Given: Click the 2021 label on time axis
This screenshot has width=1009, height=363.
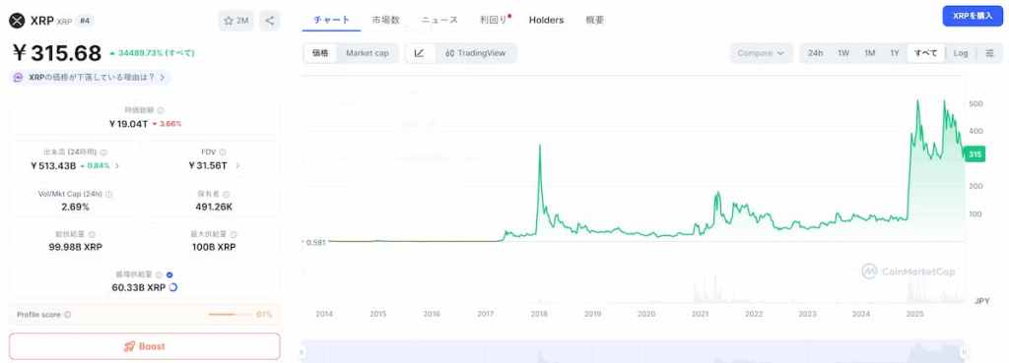Looking at the screenshot, I should [701, 314].
